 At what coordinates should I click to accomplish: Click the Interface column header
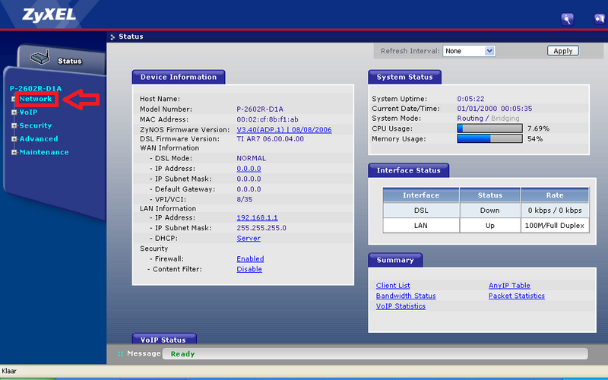coord(421,195)
